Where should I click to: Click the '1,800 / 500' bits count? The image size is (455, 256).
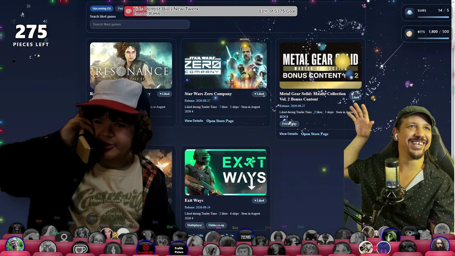click(439, 32)
